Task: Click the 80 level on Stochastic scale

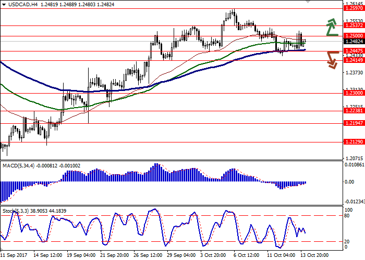Action: pyautogui.click(x=347, y=216)
